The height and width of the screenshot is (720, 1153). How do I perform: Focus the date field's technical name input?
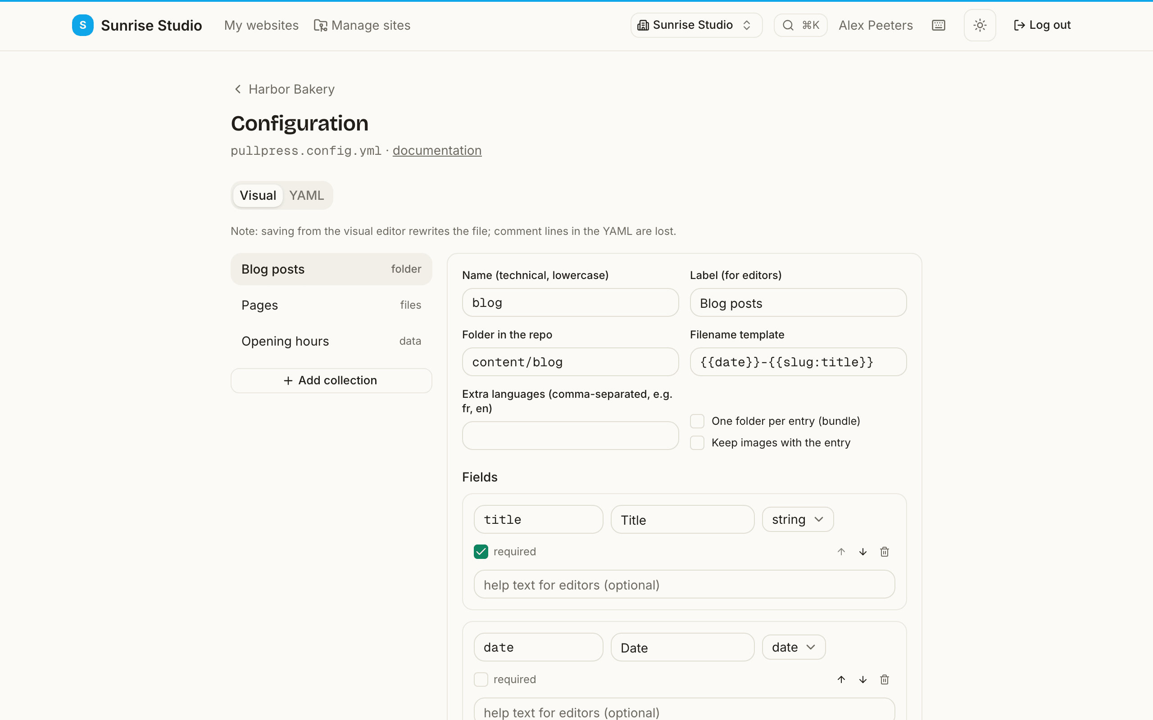click(538, 647)
